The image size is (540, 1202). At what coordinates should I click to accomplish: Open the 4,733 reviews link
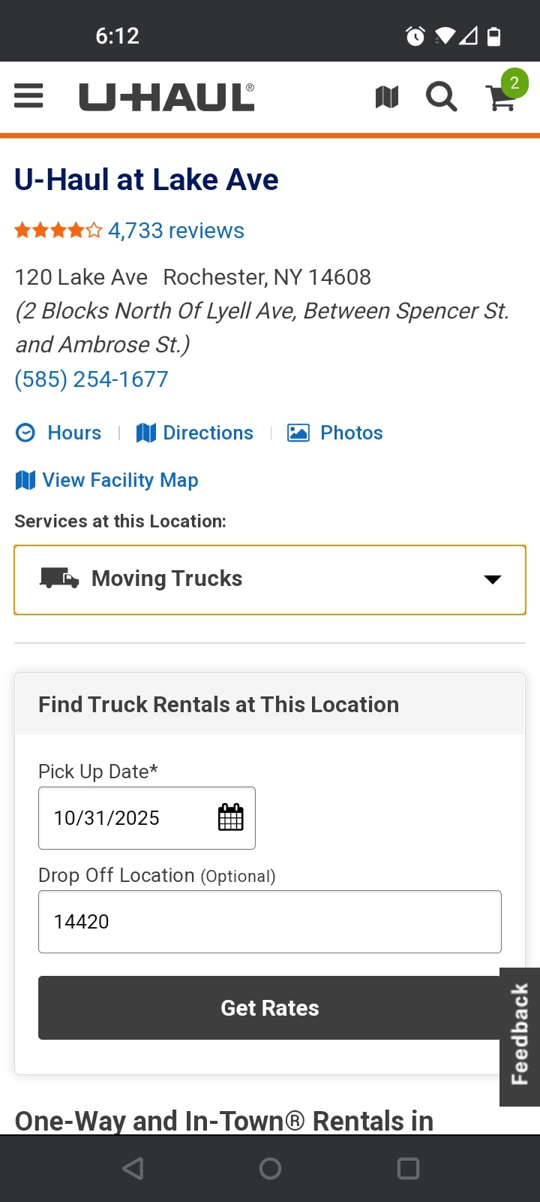coord(176,231)
